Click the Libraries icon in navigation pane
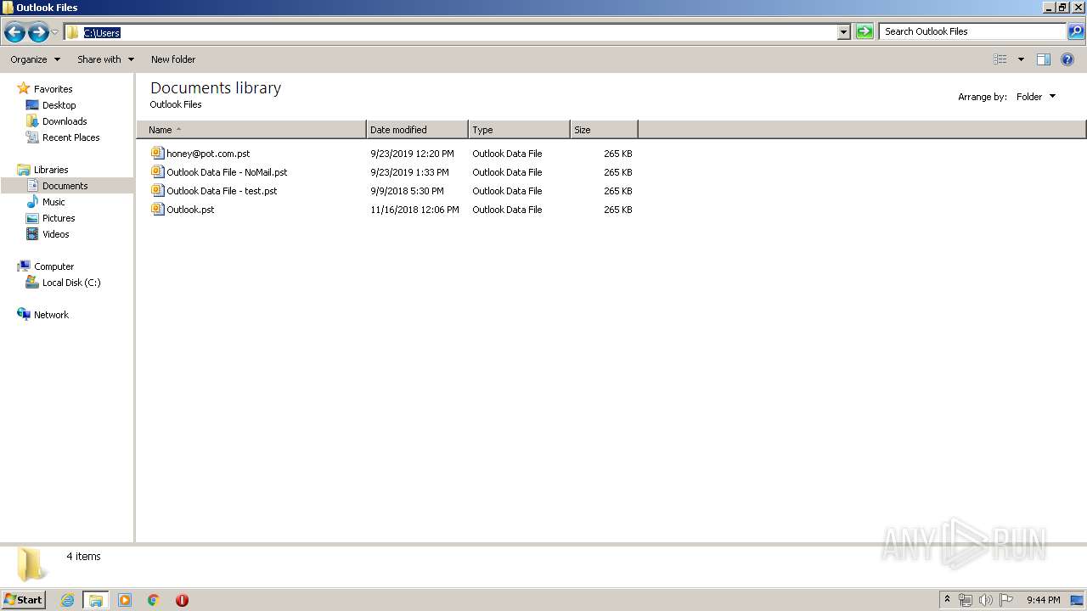 click(24, 170)
